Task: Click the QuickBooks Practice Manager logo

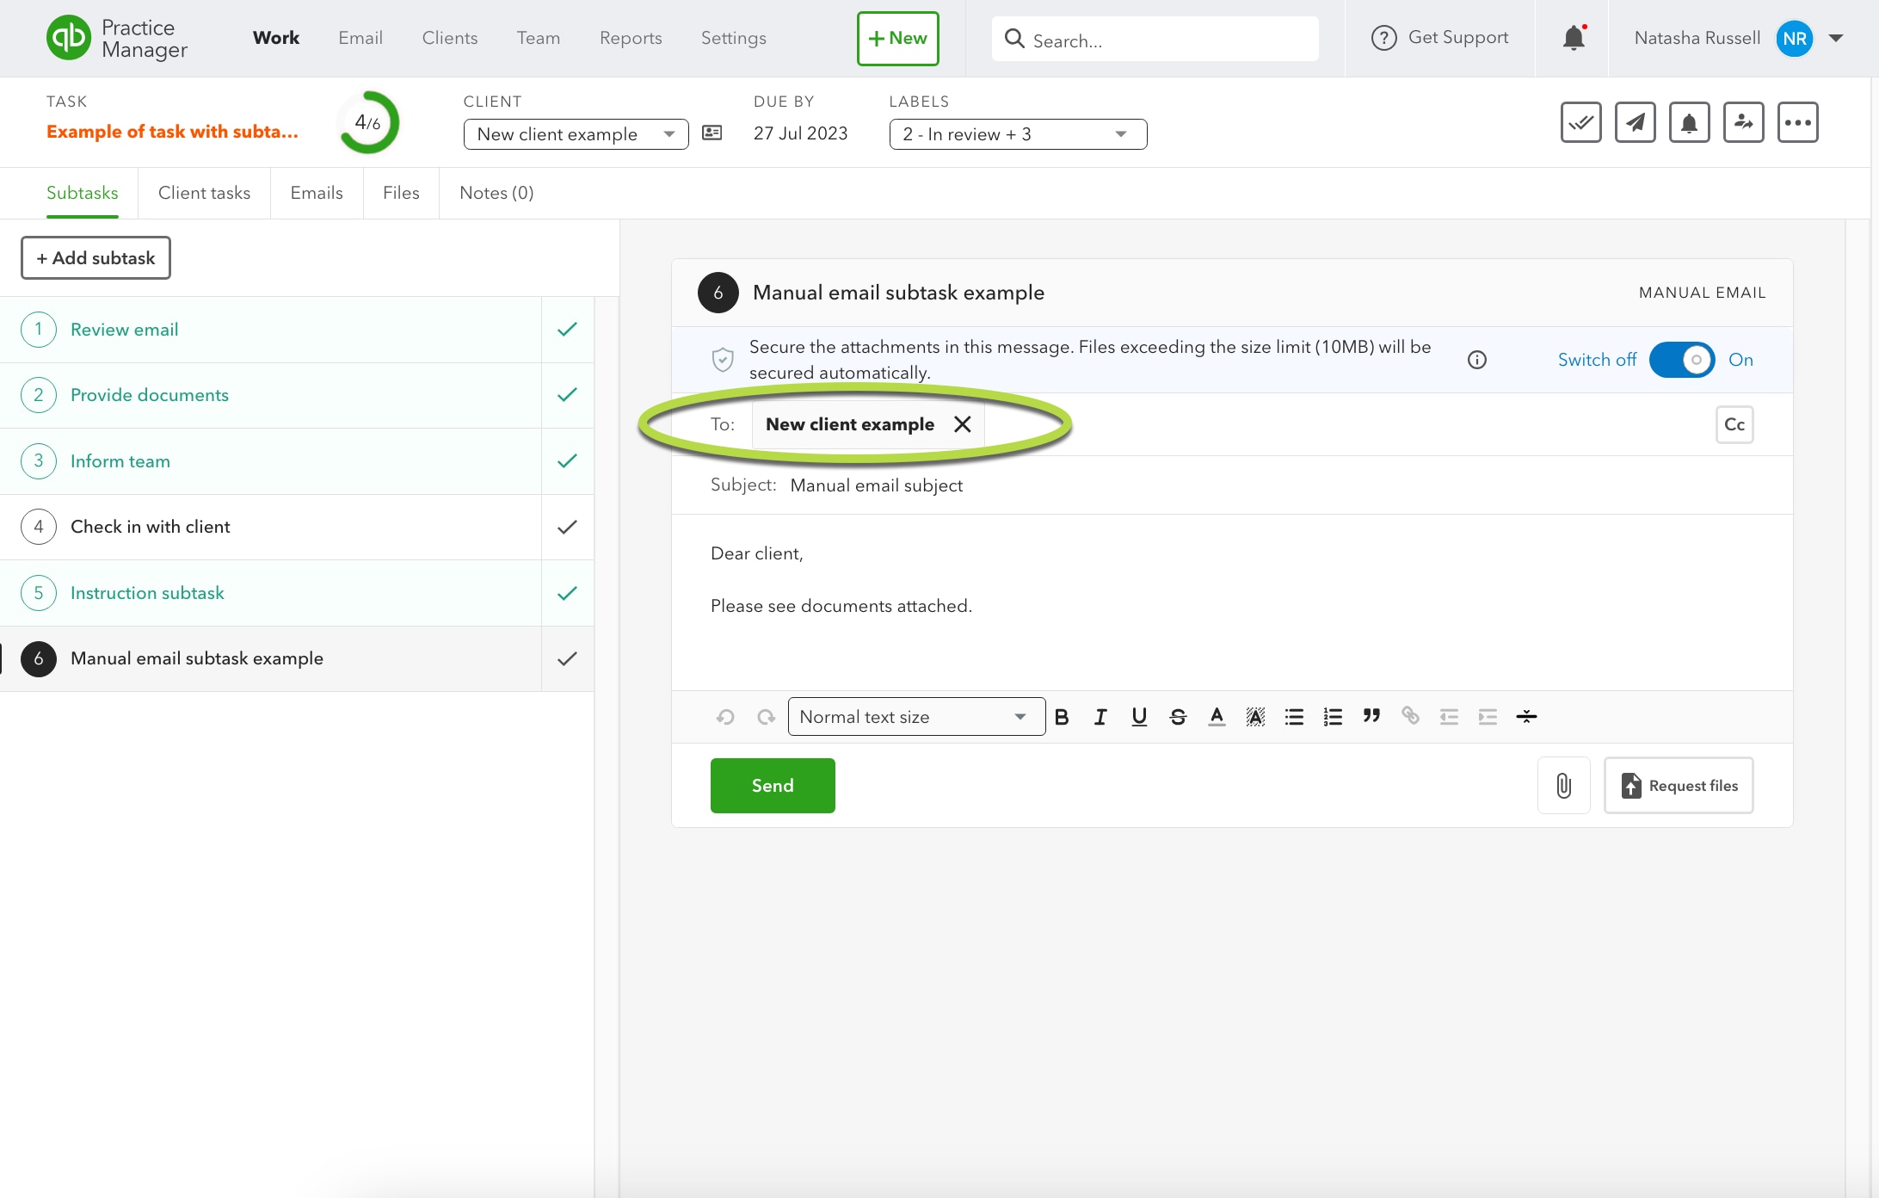Action: tap(117, 39)
